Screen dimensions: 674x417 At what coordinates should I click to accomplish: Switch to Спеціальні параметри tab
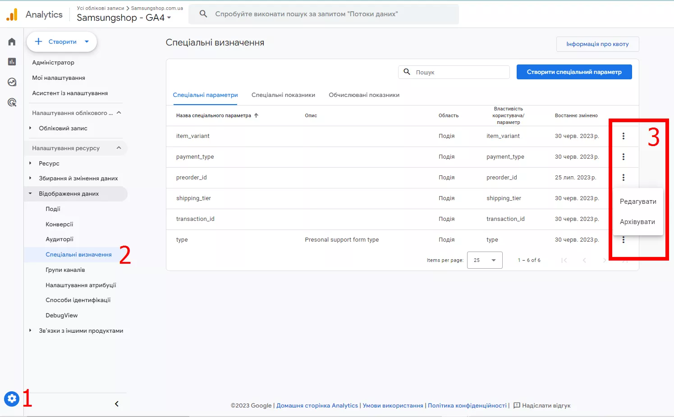click(x=205, y=95)
